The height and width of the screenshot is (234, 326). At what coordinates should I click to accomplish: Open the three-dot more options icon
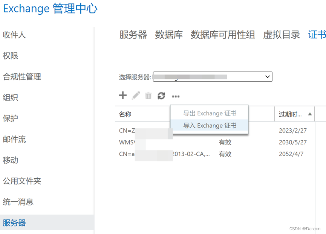pyautogui.click(x=176, y=96)
